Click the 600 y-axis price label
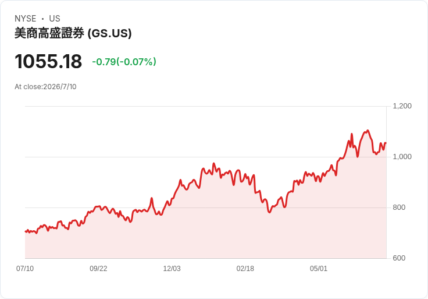 pyautogui.click(x=399, y=258)
